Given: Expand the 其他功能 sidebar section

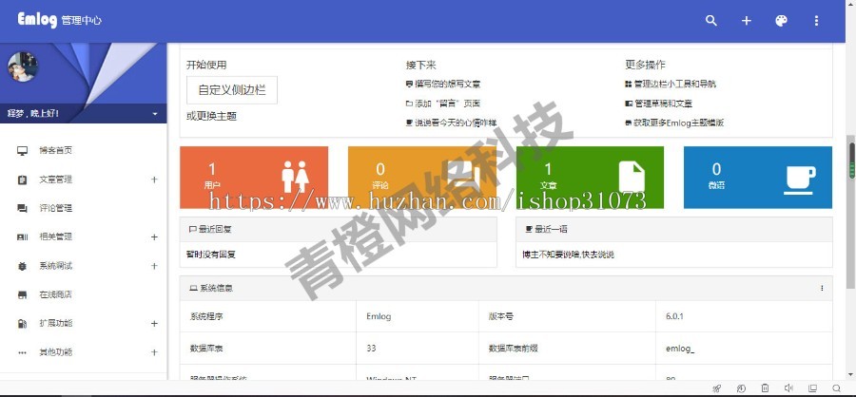Looking at the screenshot, I should point(154,352).
